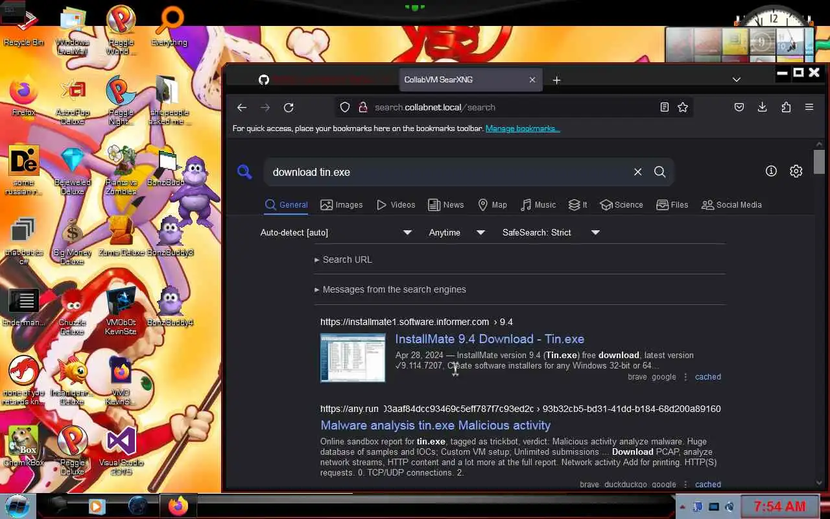Image resolution: width=830 pixels, height=519 pixels.
Task: Open SearXNG preferences gear
Action: pos(796,171)
